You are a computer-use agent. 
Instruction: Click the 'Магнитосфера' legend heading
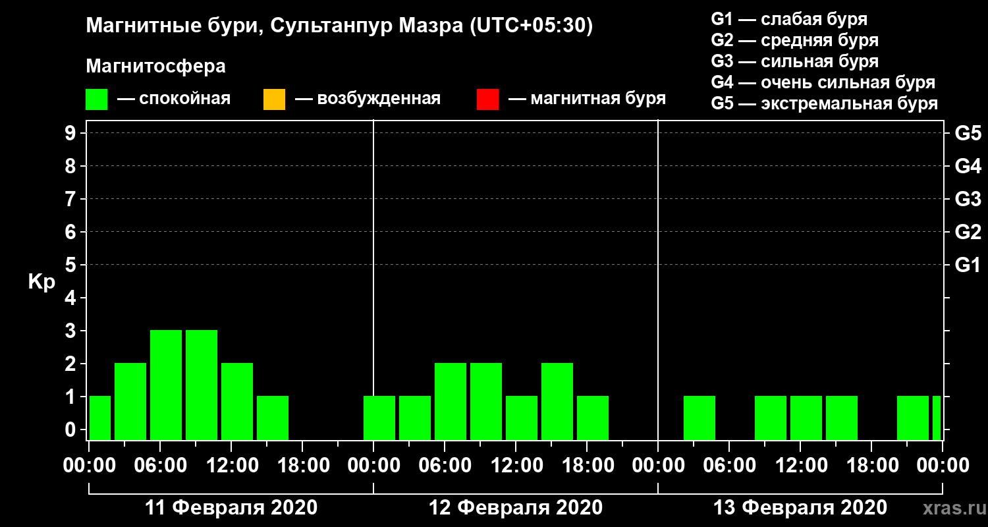[x=156, y=67]
